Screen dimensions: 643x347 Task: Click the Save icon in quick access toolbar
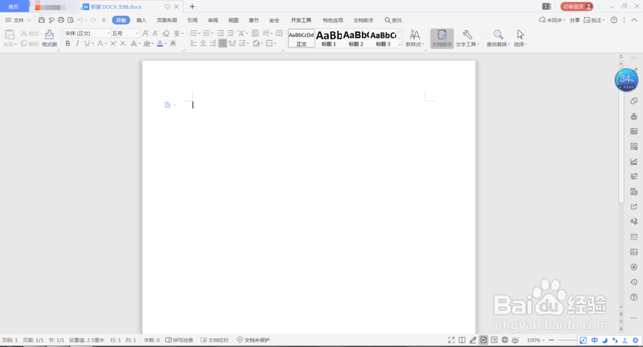click(x=41, y=20)
